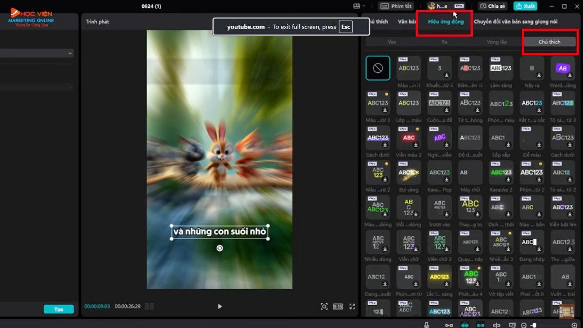The width and height of the screenshot is (583, 328).
Task: Zoom out timeline with minus icon
Action: (x=524, y=325)
